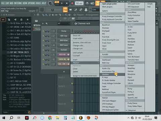Expand the Insert submenu
The width and height of the screenshot is (161, 121).
click(x=85, y=60)
